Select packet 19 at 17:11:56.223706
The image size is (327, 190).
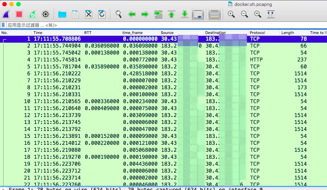[x=163, y=164]
